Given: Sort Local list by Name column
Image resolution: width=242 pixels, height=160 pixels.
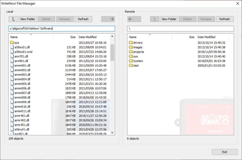Looking at the screenshot, I should point(31,37).
